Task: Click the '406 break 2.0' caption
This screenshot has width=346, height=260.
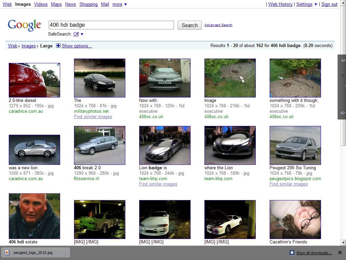Action: tap(87, 168)
